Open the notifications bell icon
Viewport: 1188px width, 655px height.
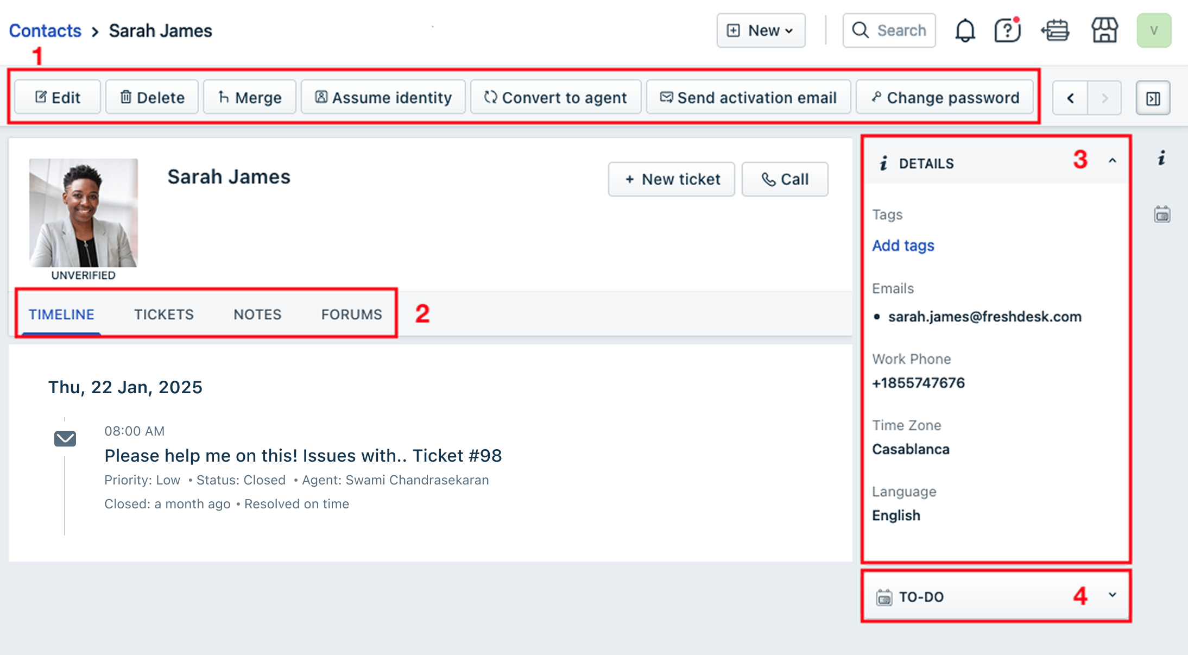click(964, 30)
